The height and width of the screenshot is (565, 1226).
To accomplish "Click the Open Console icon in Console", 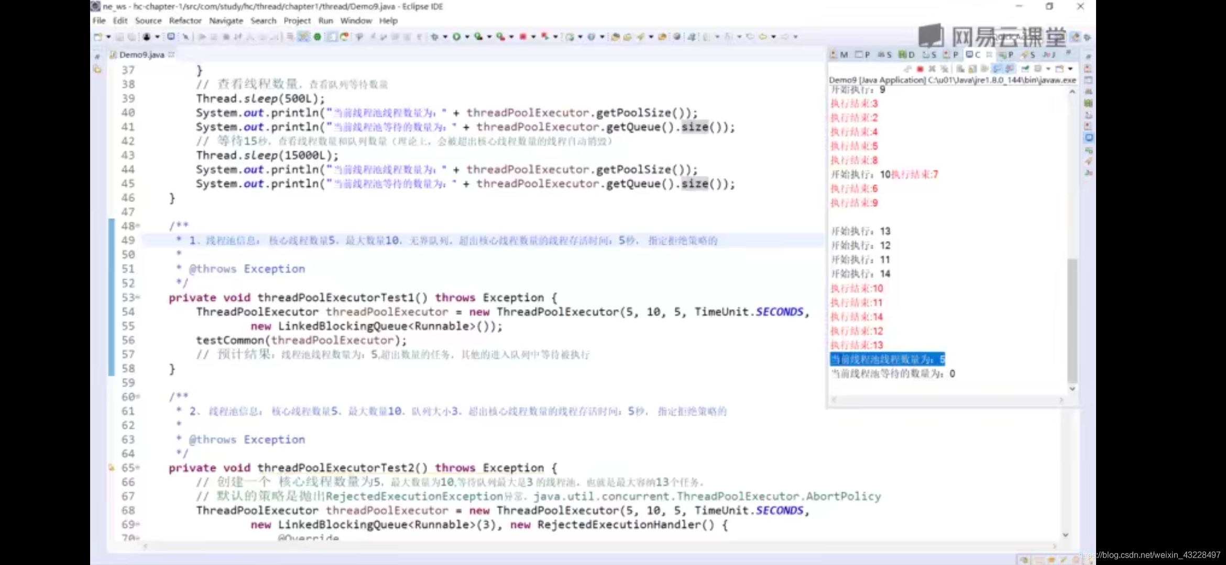I will (x=1059, y=69).
